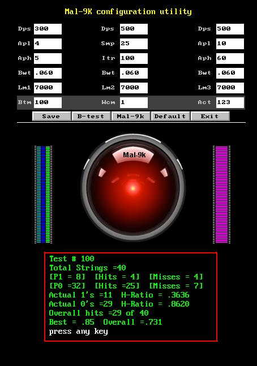Click the Mal-9k label plate on the eye
This screenshot has height=366, width=257.
tap(133, 156)
